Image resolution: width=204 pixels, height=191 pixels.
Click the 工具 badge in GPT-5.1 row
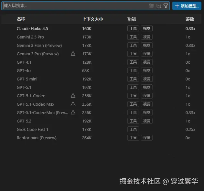click(x=133, y=87)
